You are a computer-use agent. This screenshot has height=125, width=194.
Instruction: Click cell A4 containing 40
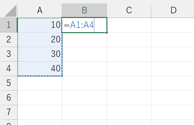point(40,69)
